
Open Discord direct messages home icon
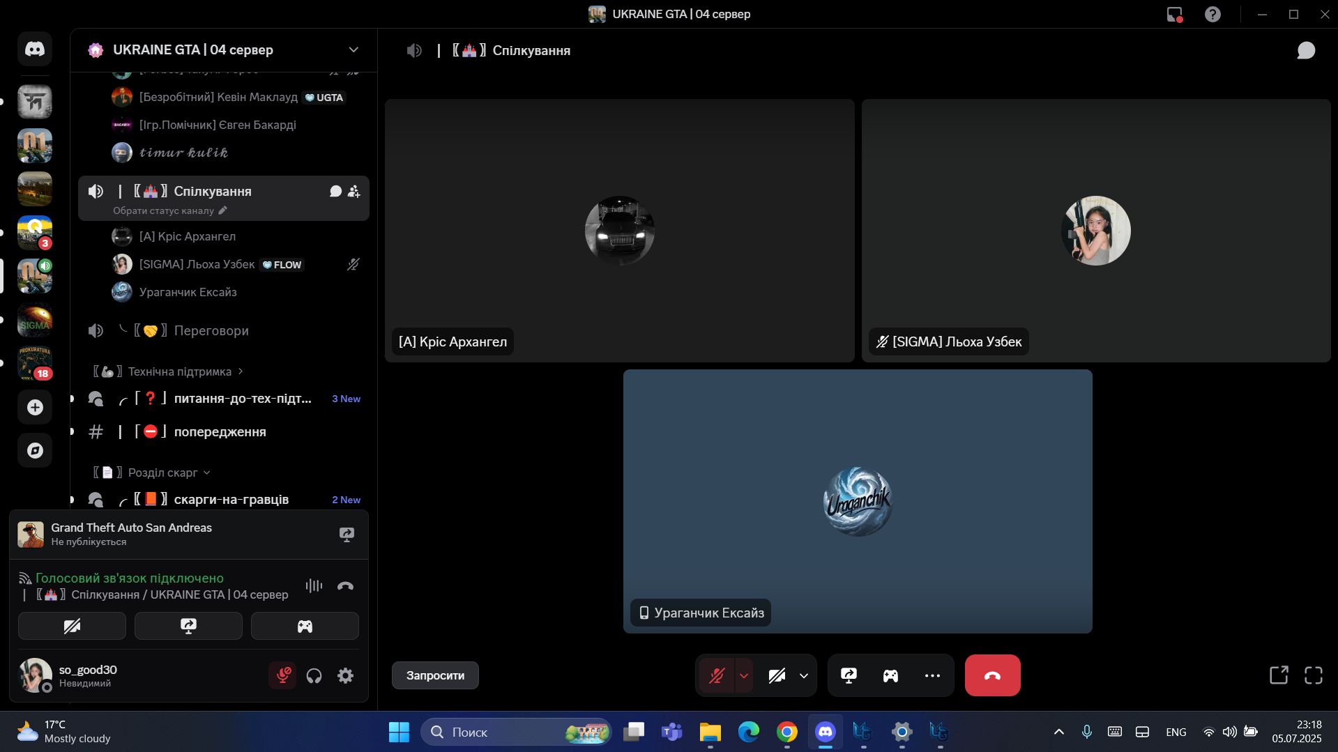tap(35, 49)
